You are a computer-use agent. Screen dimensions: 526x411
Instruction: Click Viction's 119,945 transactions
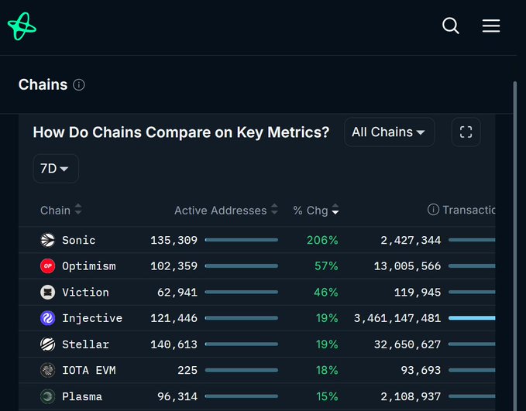[418, 293]
